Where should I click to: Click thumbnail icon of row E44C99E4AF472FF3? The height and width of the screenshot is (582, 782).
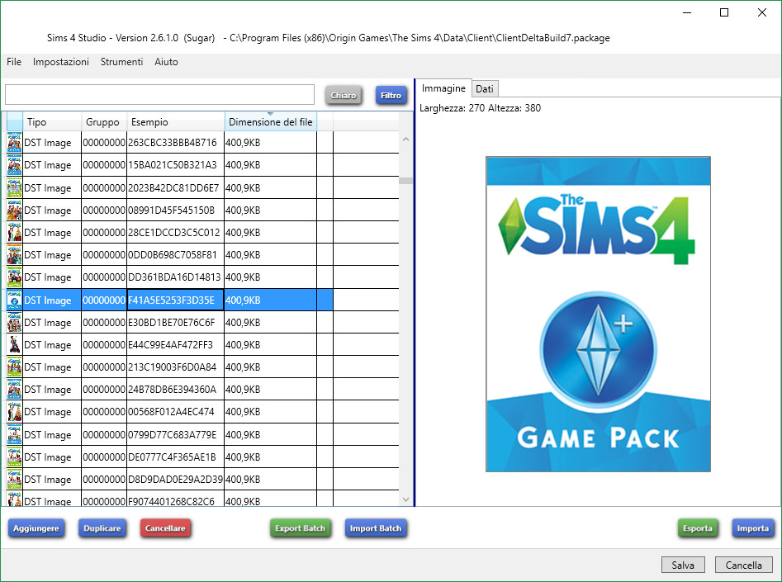(x=14, y=344)
